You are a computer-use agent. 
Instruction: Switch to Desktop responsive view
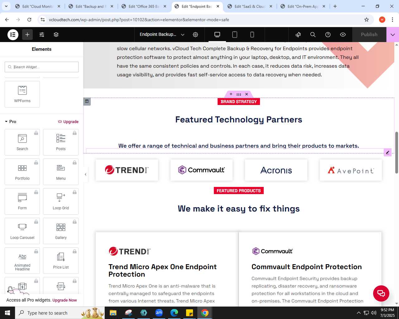[x=217, y=35]
